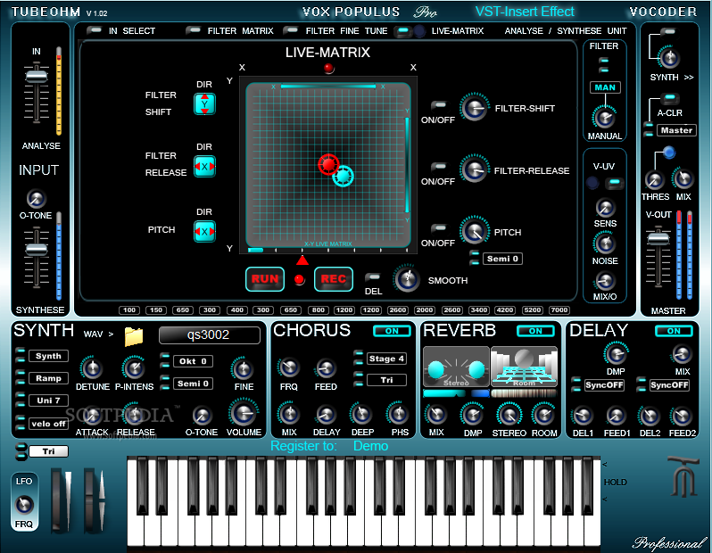Open the Synth waveform selector
Image resolution: width=712 pixels, height=553 pixels.
click(48, 356)
